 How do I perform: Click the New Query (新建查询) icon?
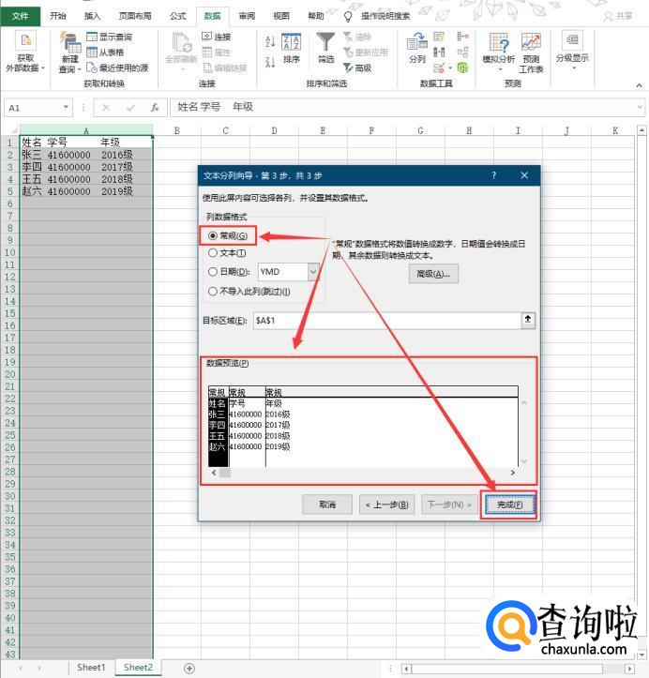pos(69,47)
